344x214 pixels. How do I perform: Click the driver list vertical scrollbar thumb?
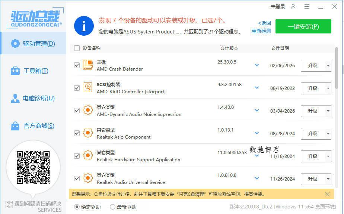tap(337, 68)
